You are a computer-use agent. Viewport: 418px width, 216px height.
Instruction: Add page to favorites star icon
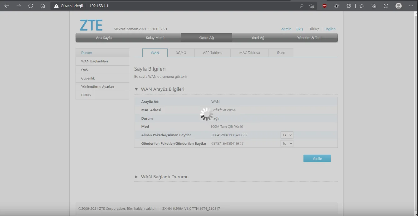[311, 6]
